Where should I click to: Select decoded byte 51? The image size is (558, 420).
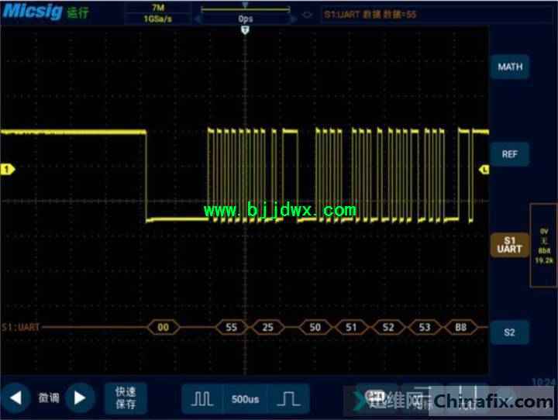(x=351, y=327)
